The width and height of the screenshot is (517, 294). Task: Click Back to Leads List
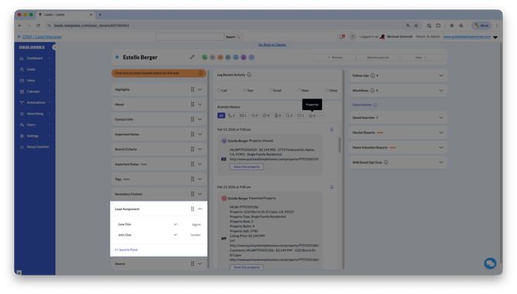(378, 58)
